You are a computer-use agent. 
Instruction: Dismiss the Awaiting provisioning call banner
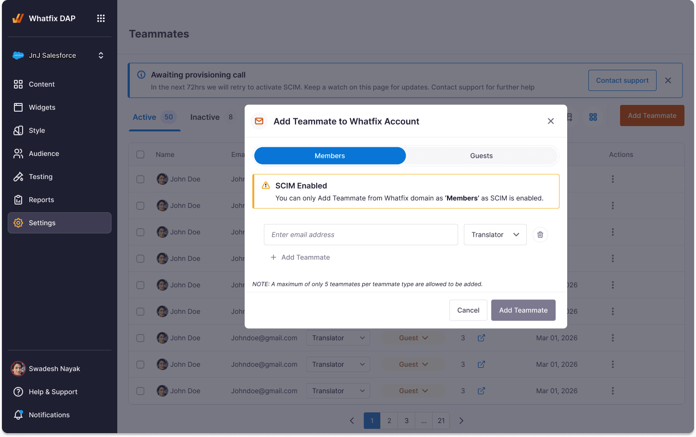[x=668, y=80]
